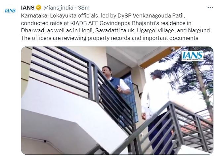
Task: Click the IANS display name
Action: click(27, 8)
